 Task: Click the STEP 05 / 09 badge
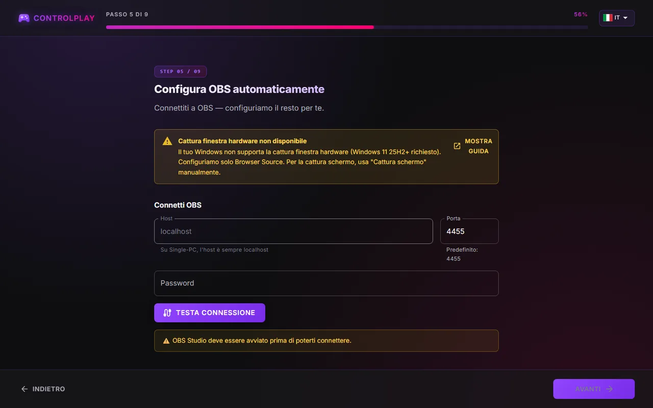(181, 72)
